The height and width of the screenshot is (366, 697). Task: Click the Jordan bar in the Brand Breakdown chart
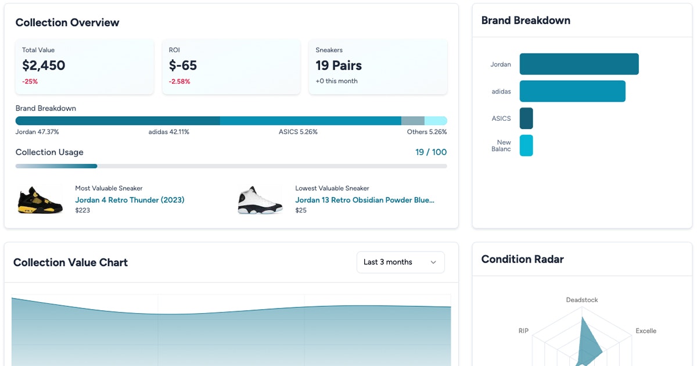(x=579, y=64)
